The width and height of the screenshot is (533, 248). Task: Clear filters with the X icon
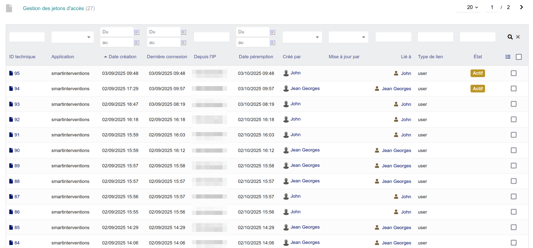point(518,37)
